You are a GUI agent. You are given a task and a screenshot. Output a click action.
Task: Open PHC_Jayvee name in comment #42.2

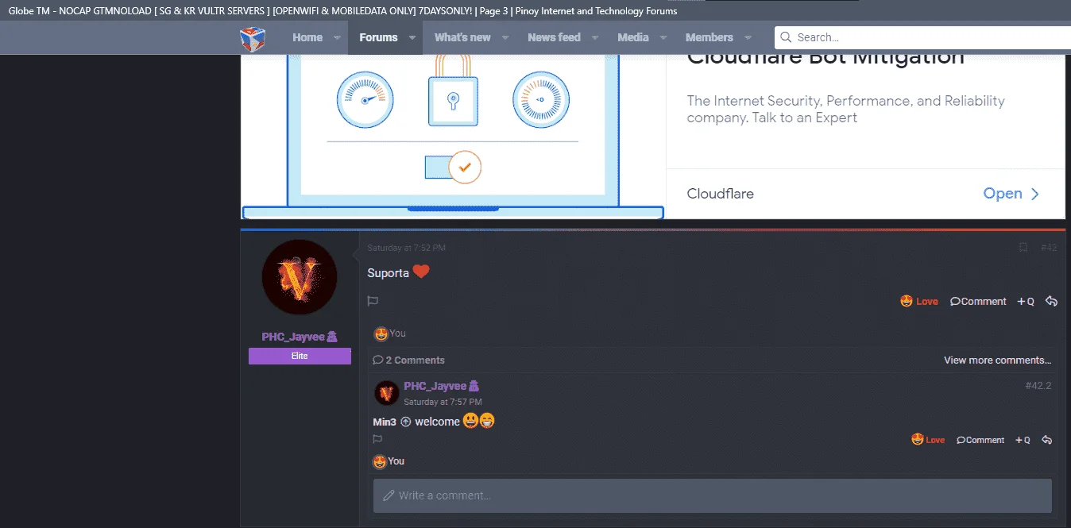(441, 386)
